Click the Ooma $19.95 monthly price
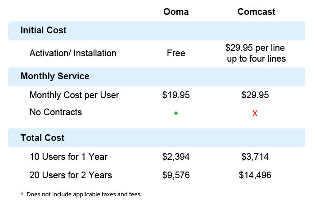 [176, 95]
